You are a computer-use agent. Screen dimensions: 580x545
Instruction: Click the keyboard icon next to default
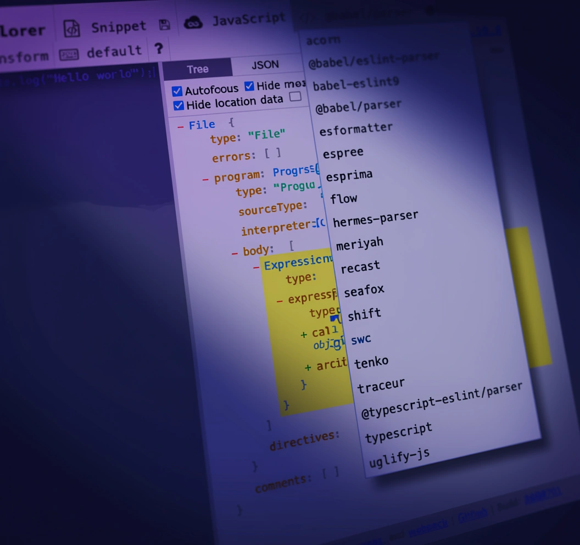pos(69,54)
